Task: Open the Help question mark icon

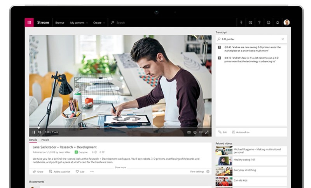Action: click(259, 22)
